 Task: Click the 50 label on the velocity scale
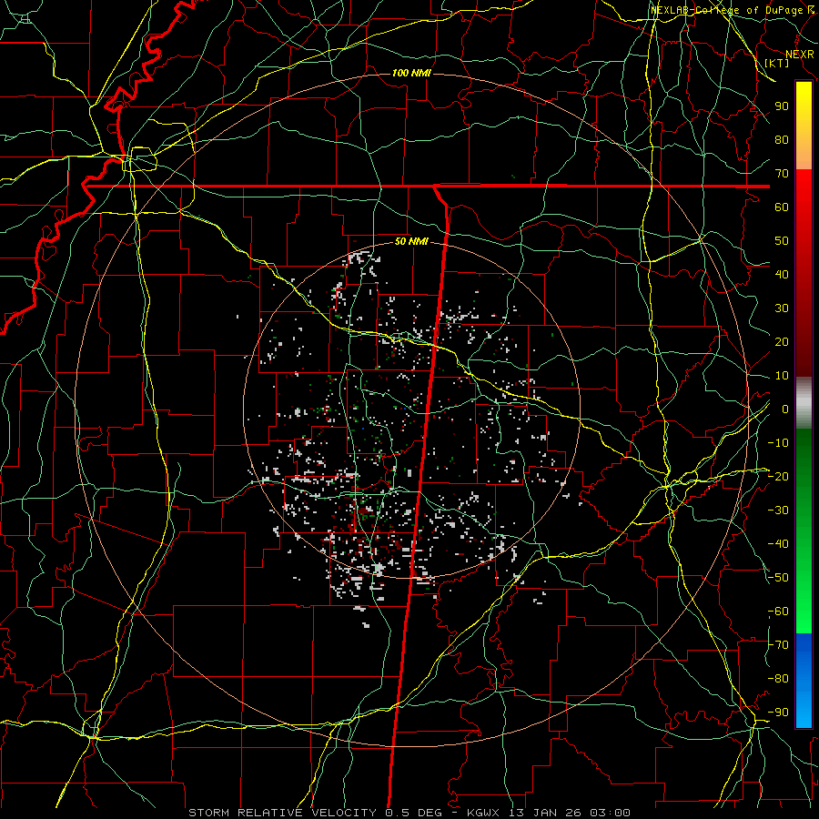(x=782, y=241)
